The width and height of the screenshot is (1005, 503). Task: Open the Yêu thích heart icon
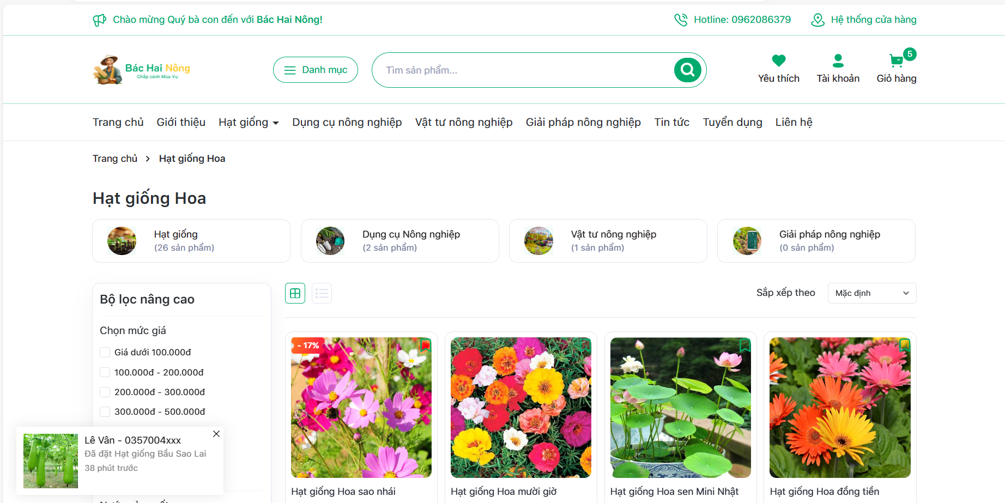[x=779, y=60]
